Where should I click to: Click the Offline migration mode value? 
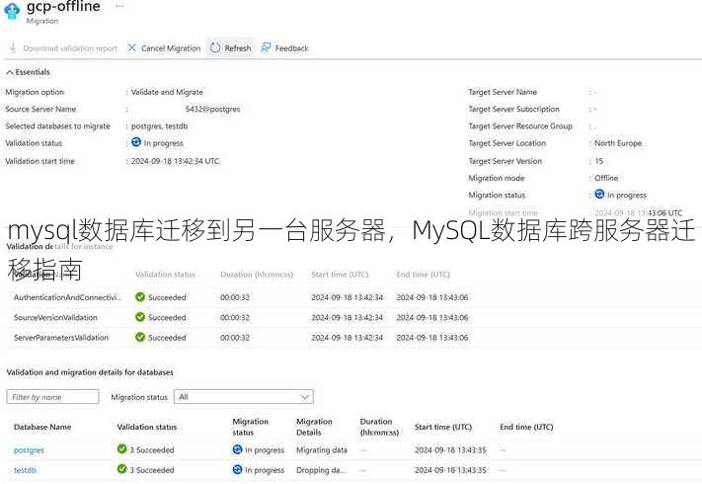tap(606, 178)
